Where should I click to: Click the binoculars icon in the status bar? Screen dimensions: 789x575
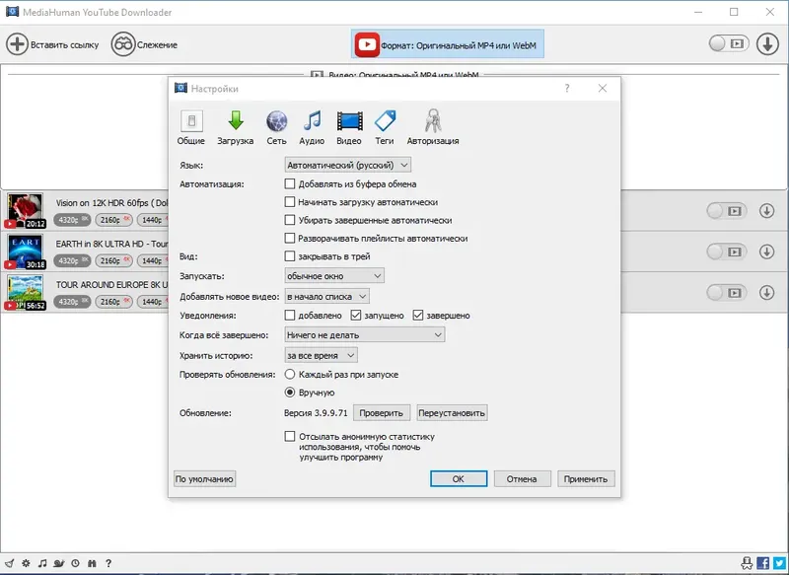point(92,563)
